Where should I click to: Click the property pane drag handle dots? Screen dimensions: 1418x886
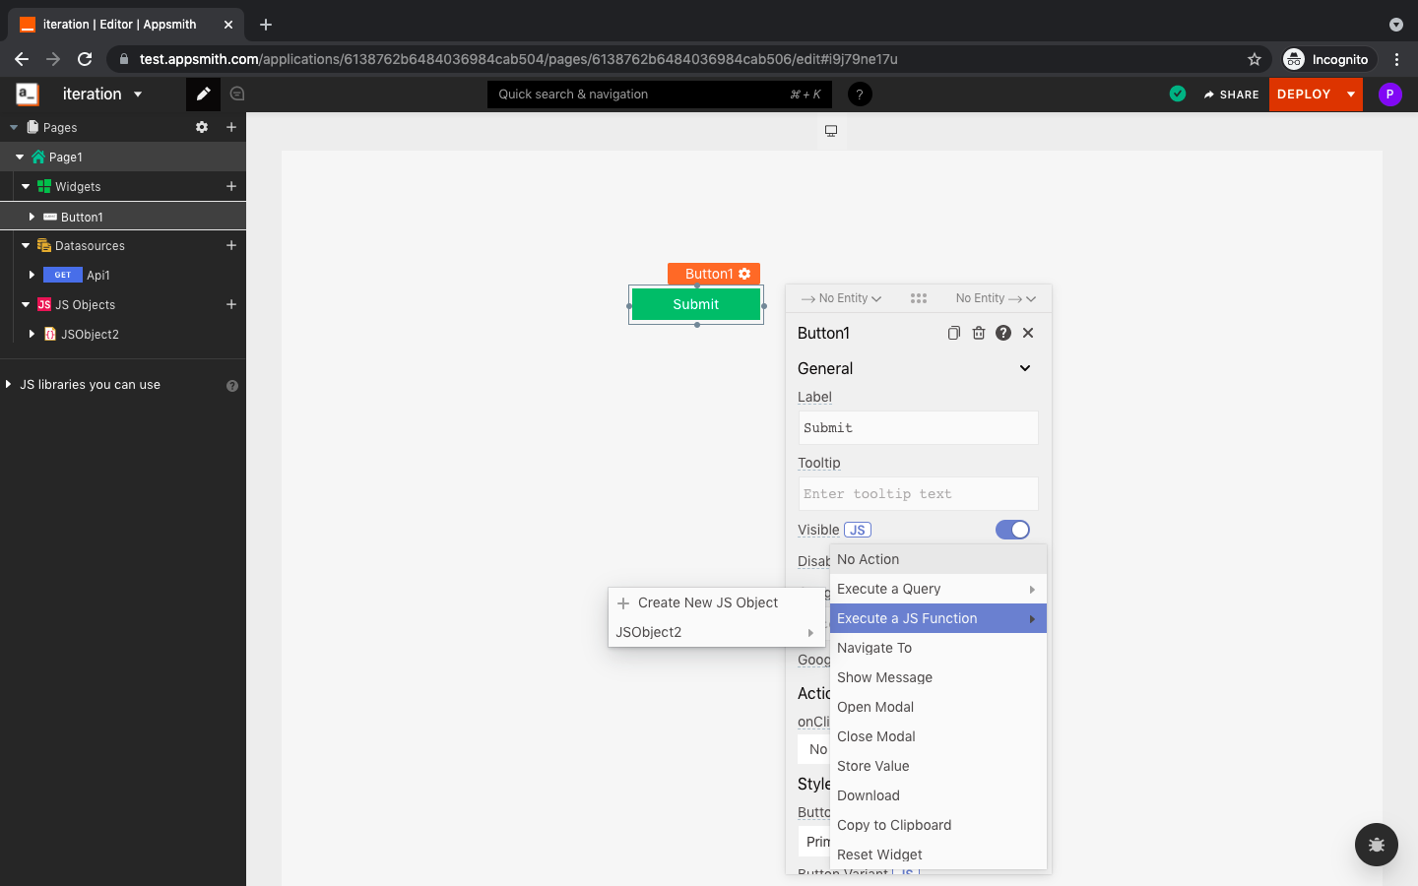(x=919, y=298)
